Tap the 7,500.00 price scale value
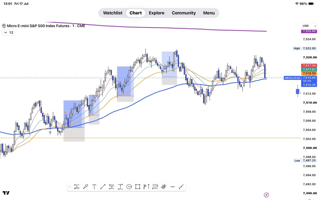Screen dimensions: 318x200 pyautogui.click(x=310, y=148)
